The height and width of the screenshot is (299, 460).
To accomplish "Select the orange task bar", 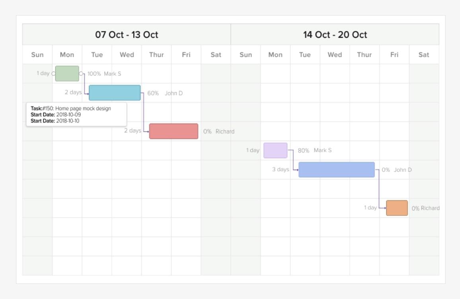I will pos(397,208).
